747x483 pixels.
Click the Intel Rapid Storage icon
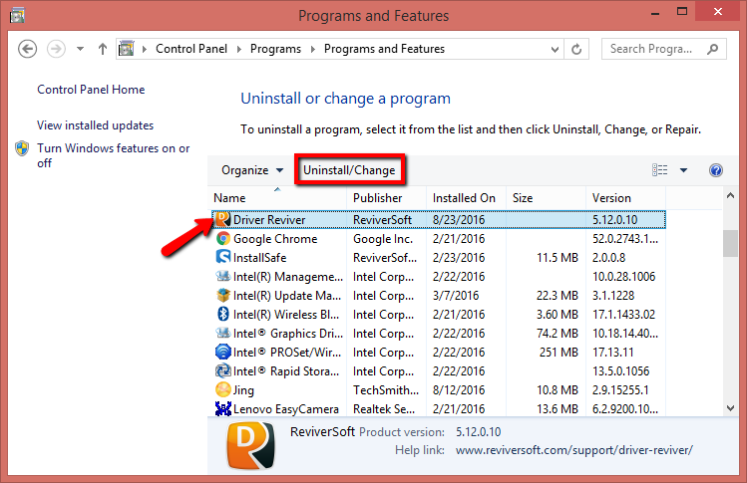[x=223, y=370]
